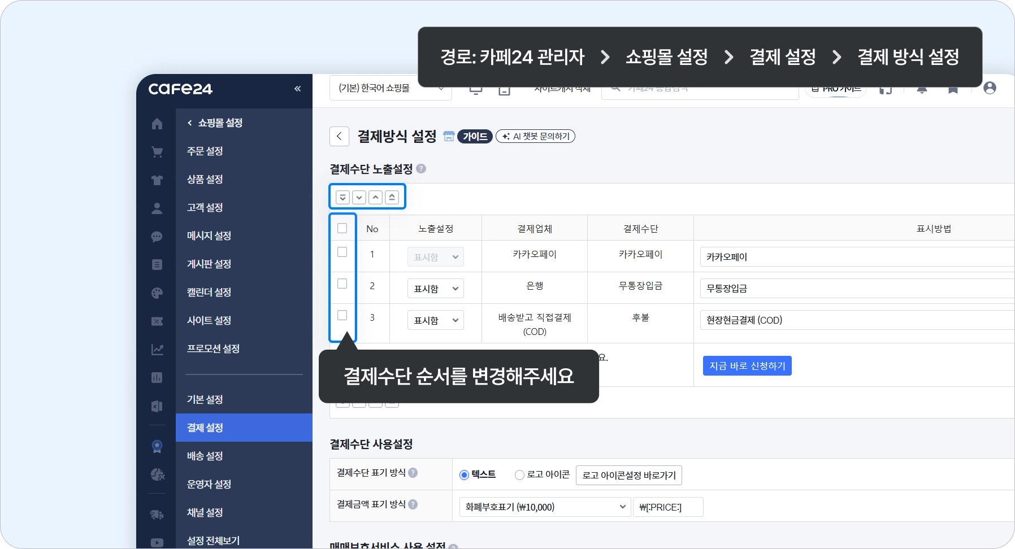The height and width of the screenshot is (549, 1015).
Task: Open the 표시함 dropdown for 카카오페이 row
Action: pyautogui.click(x=436, y=257)
